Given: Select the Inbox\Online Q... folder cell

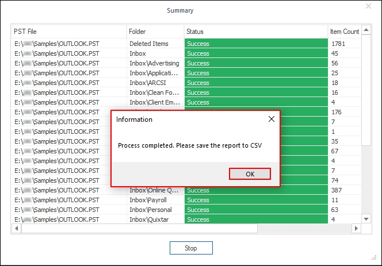Looking at the screenshot, I should tap(155, 190).
